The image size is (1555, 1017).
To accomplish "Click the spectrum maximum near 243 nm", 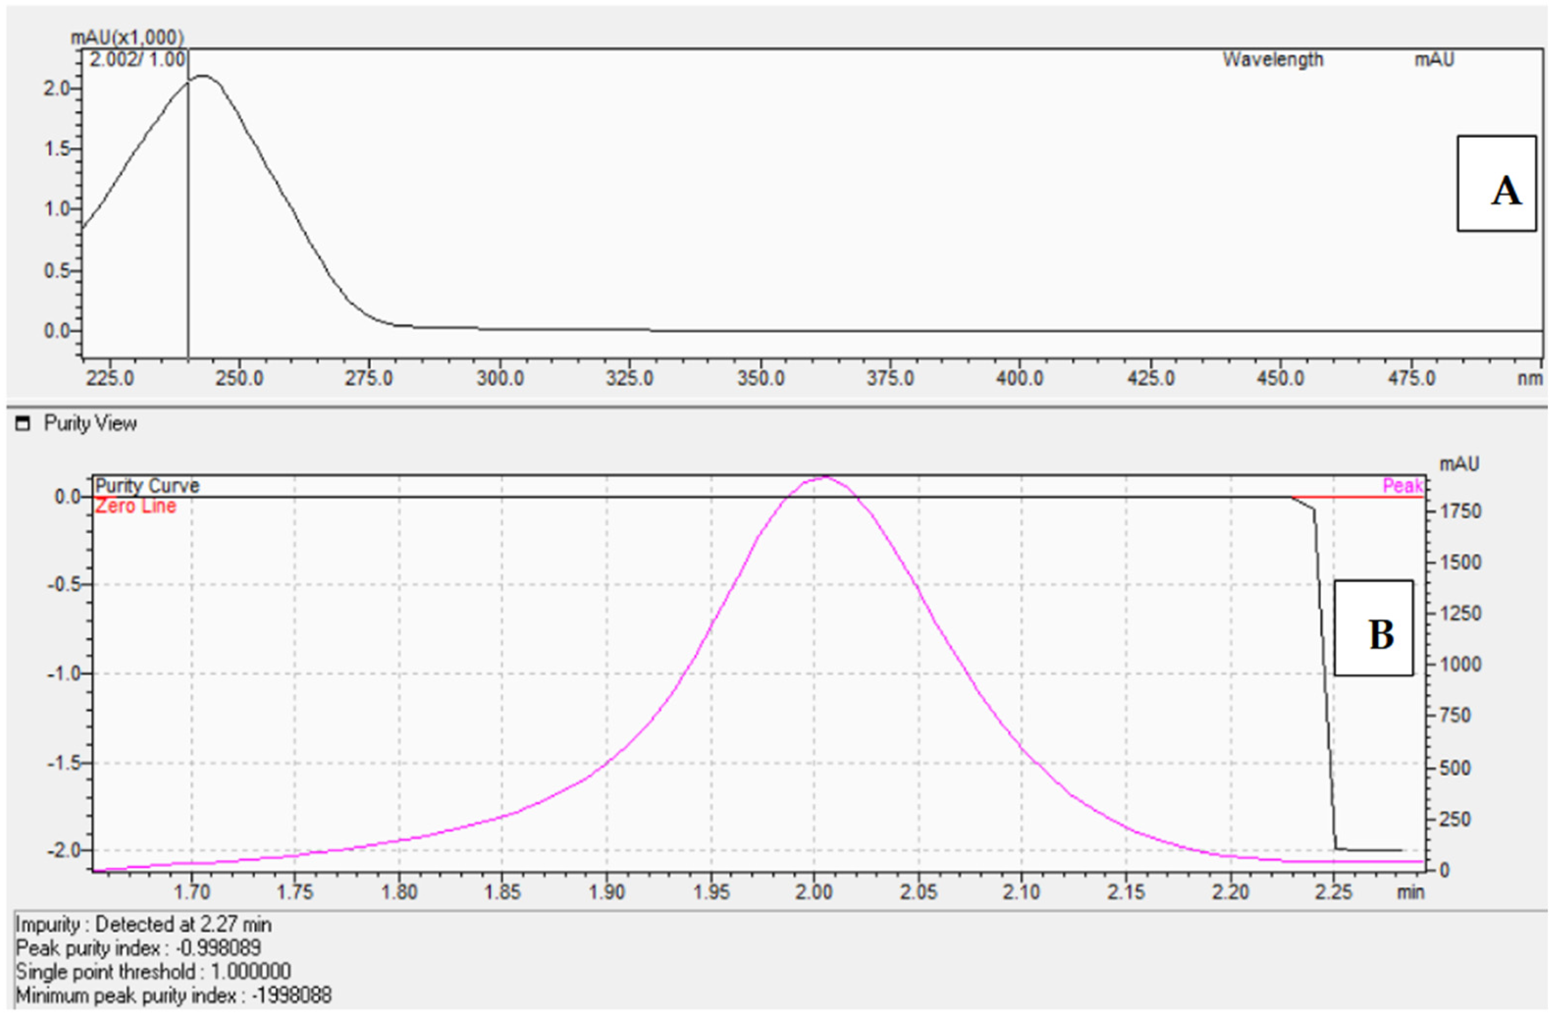I will coord(203,76).
